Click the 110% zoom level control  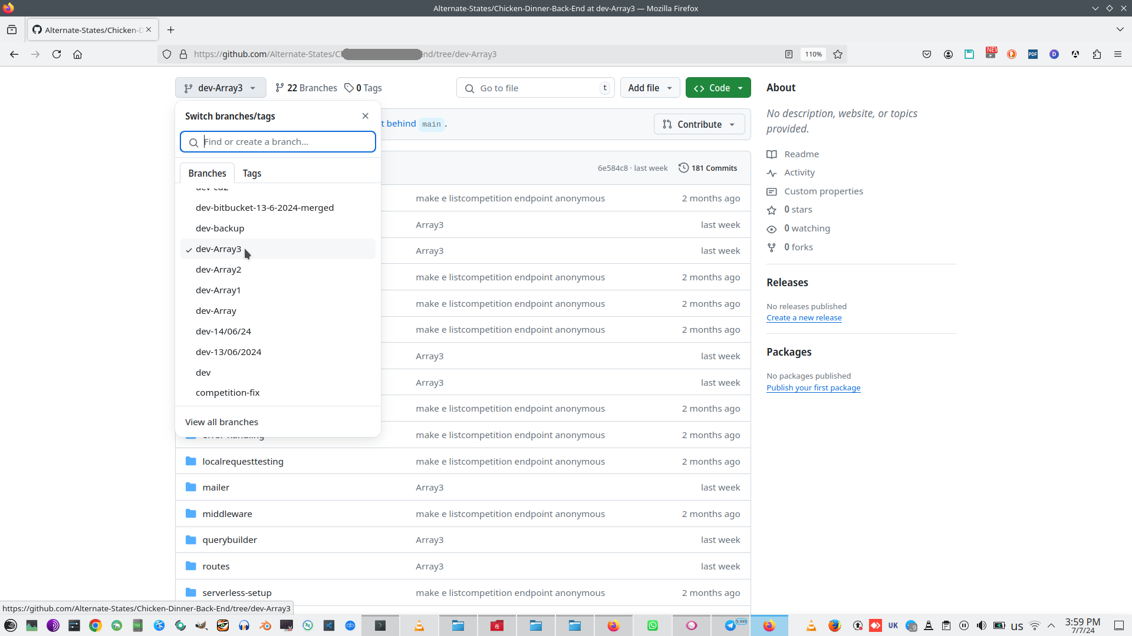pos(813,54)
